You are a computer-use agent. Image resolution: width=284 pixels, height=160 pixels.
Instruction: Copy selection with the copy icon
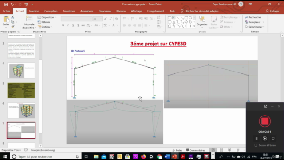click(13, 22)
